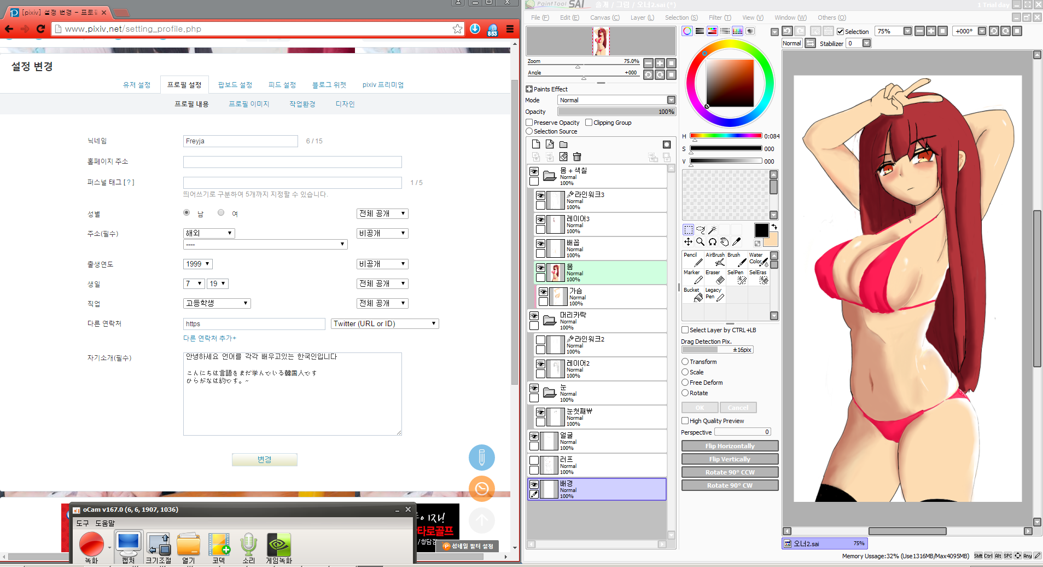The width and height of the screenshot is (1043, 567).
Task: Select the Zoom magnifier tool in SAI
Action: tap(700, 241)
